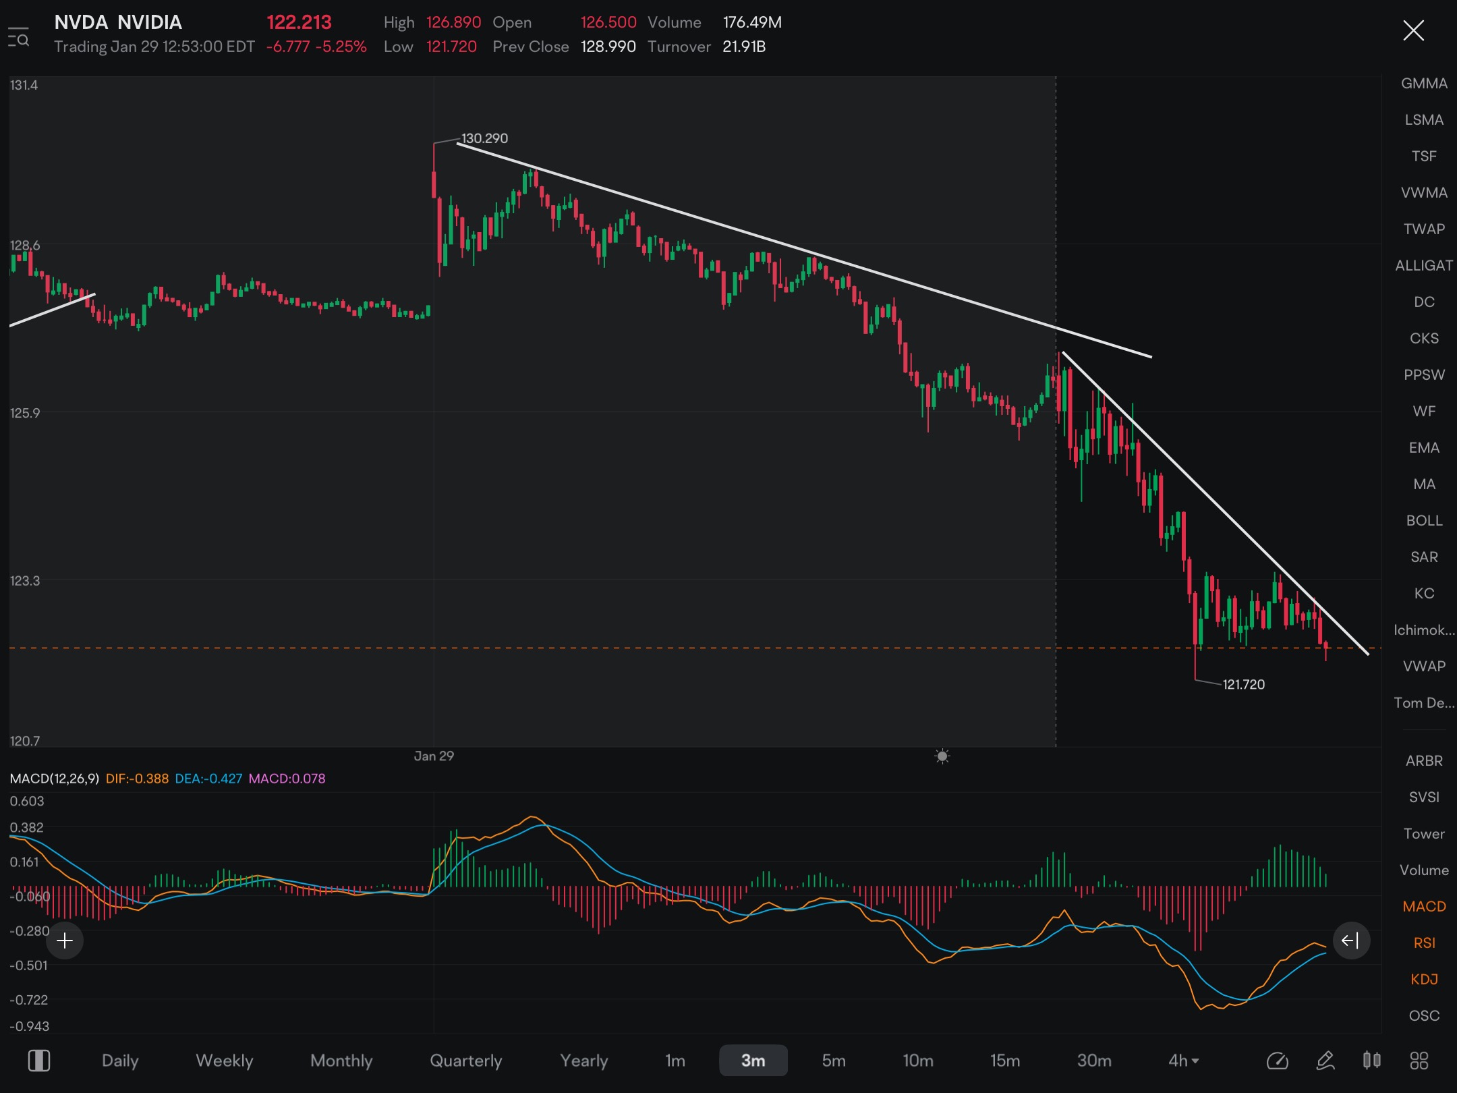This screenshot has height=1093, width=1457.
Task: Enable the ALLIGAT indicator
Action: coord(1424,266)
